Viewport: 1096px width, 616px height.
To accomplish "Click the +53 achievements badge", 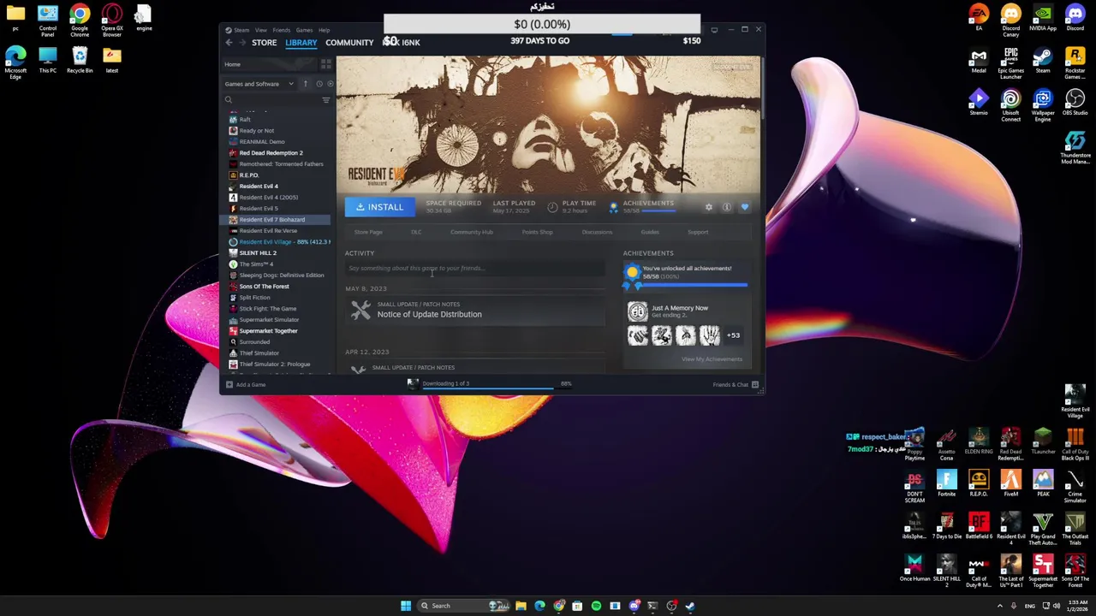I will tap(733, 335).
